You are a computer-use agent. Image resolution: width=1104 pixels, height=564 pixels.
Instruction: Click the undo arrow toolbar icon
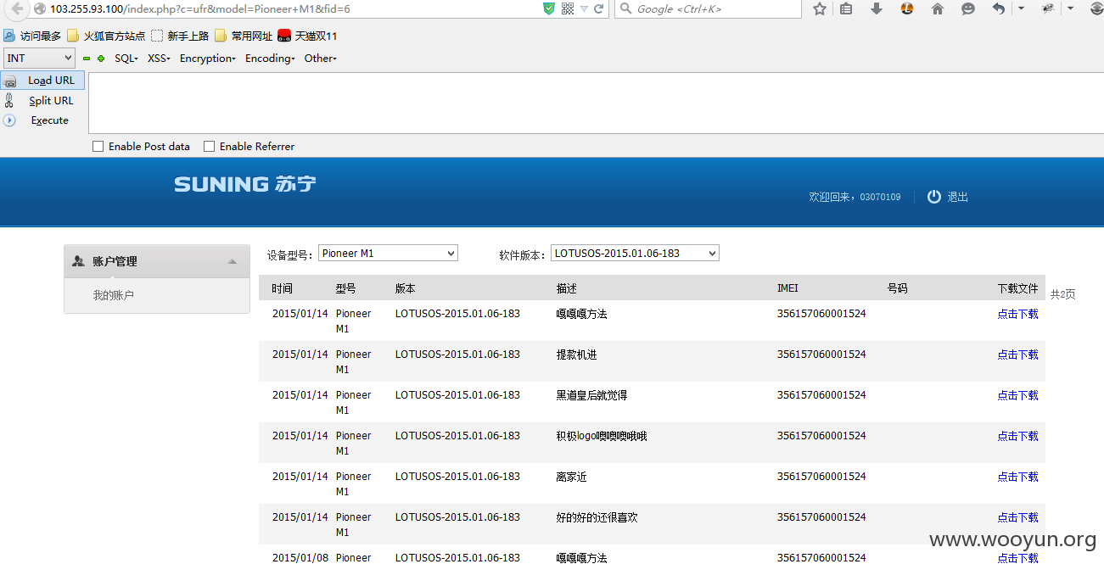[999, 8]
